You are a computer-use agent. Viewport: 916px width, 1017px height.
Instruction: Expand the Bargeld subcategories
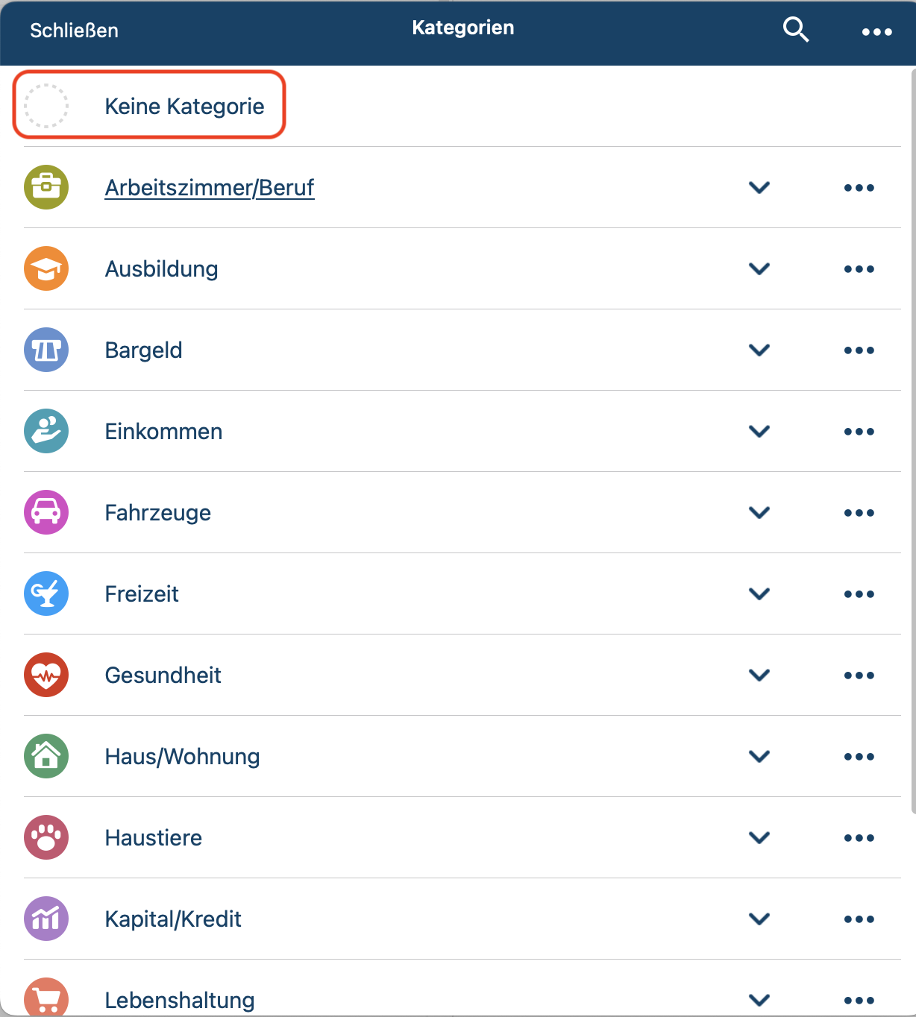[759, 350]
